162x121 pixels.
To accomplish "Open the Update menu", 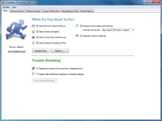I will coord(6,7).
